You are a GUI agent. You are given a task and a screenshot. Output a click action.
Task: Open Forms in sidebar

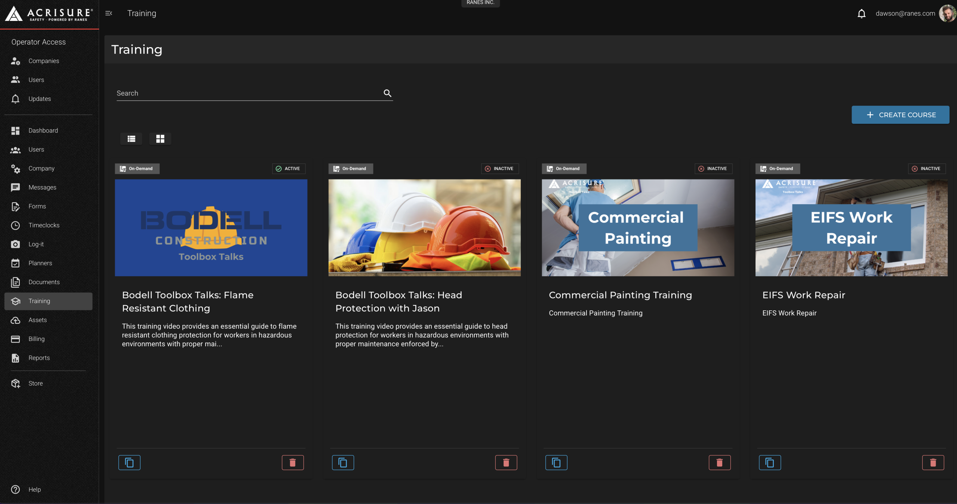[49, 206]
